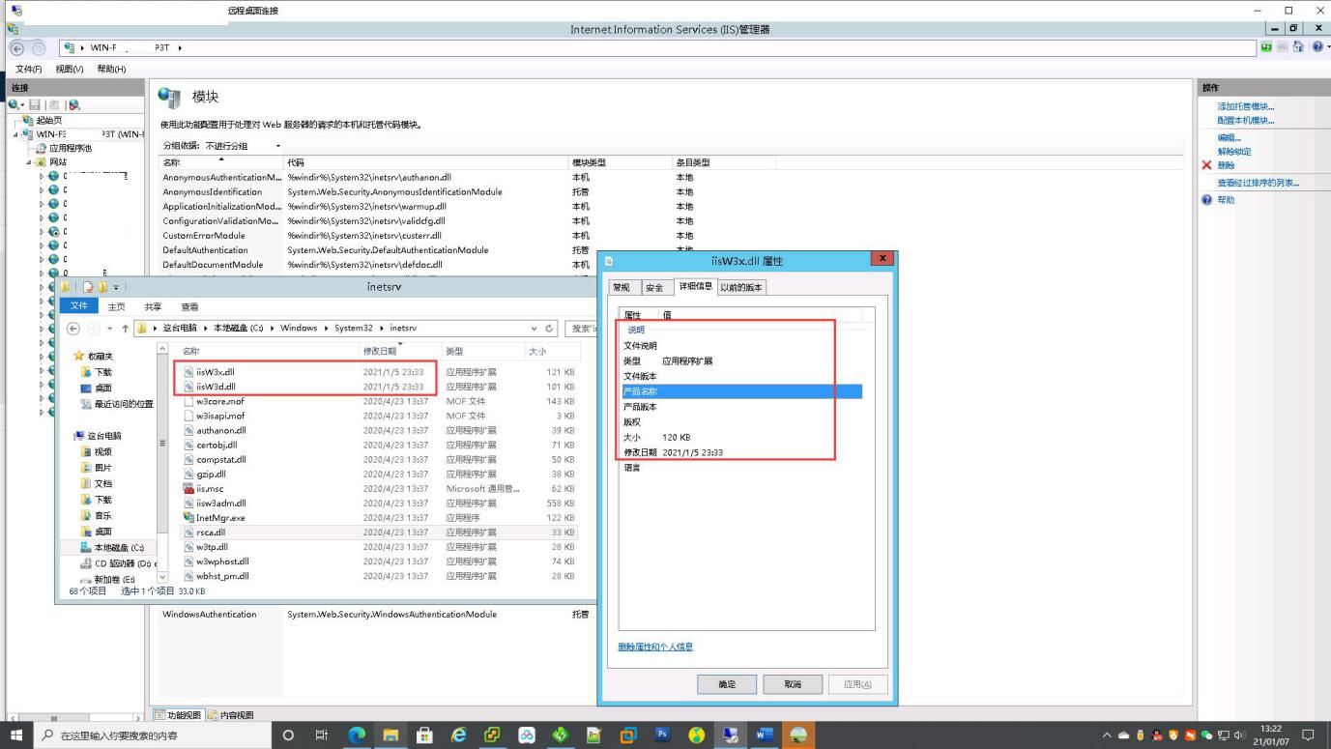The image size is (1331, 749).
Task: Click 添加托管模块... in the Actions pane
Action: tap(1245, 107)
